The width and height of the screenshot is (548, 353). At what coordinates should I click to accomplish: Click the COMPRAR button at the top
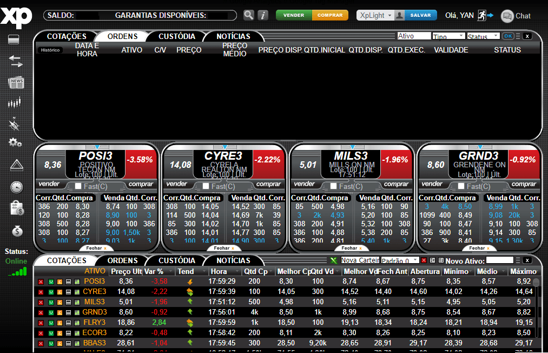(330, 15)
